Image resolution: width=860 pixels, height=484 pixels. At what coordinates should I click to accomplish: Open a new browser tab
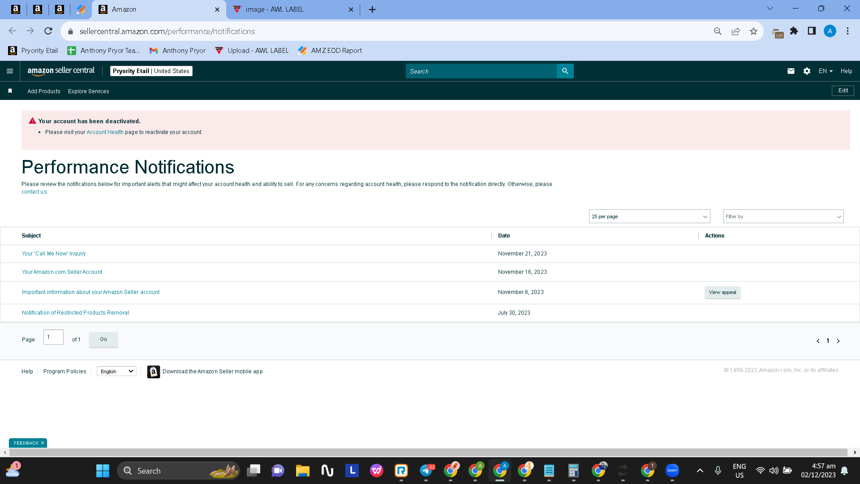pyautogui.click(x=372, y=9)
